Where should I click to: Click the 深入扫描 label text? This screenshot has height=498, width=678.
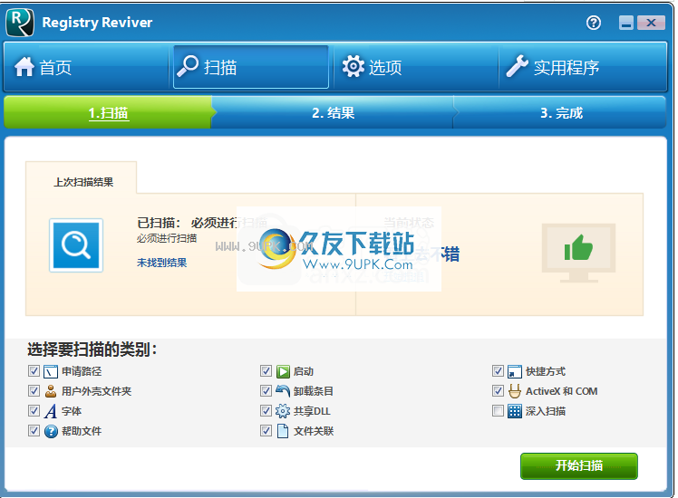(546, 411)
